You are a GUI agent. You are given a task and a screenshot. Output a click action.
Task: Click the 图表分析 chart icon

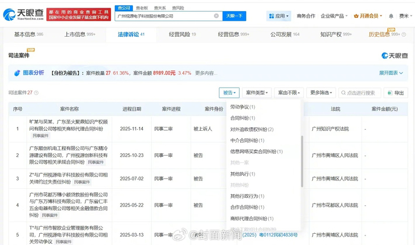[x=17, y=73]
